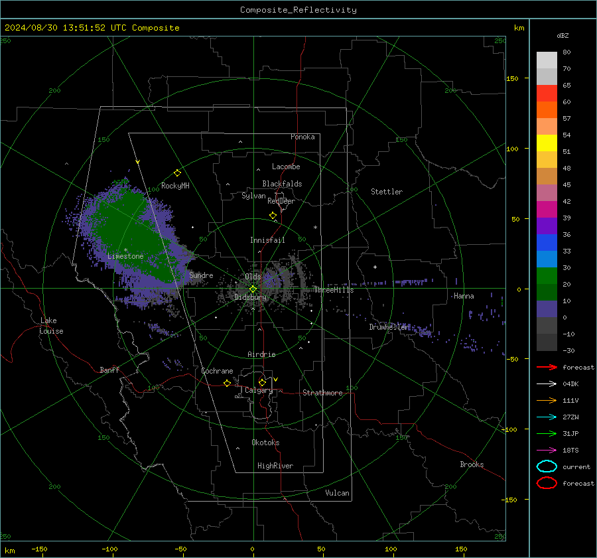Select the red 60 dBZ color swatch
This screenshot has height=558, width=597.
coord(547,94)
